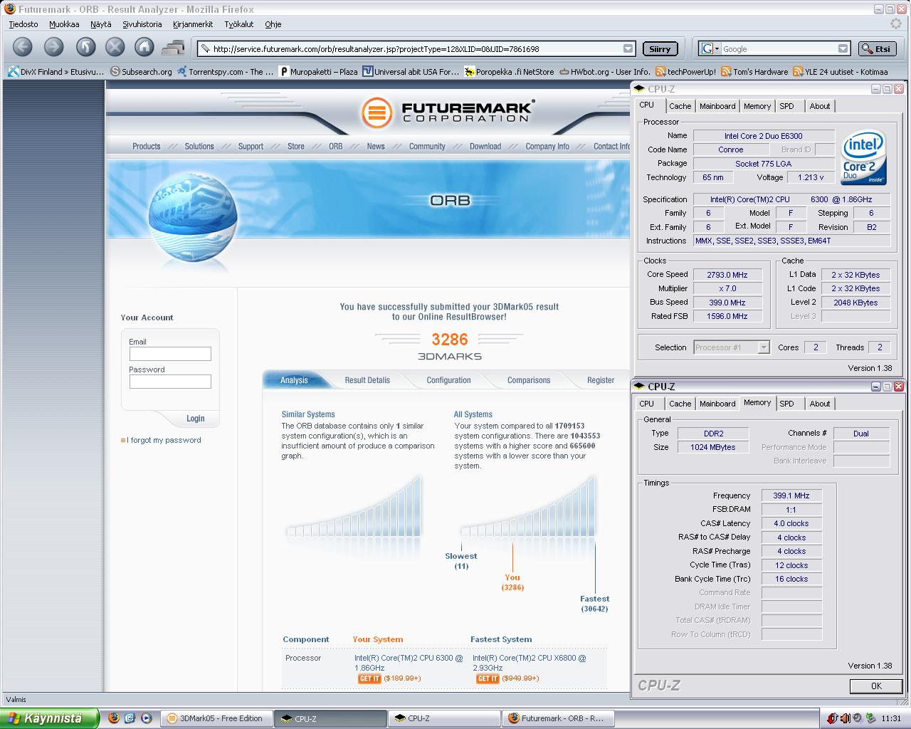This screenshot has width=911, height=729.
Task: Open the Torrentspy.com bookmark
Action: (x=226, y=72)
